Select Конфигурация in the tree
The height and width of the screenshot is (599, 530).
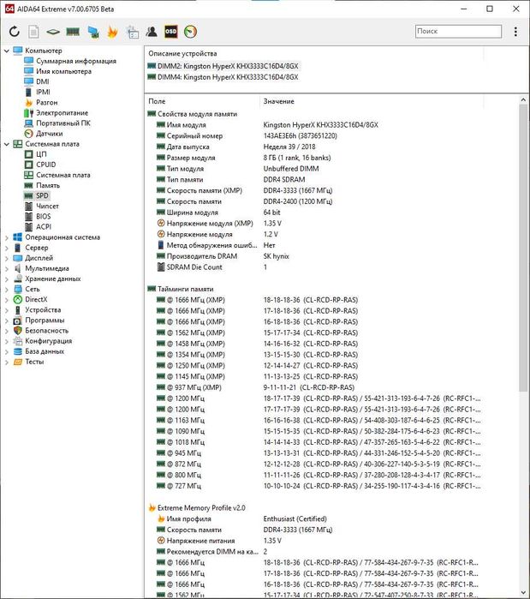(x=48, y=341)
